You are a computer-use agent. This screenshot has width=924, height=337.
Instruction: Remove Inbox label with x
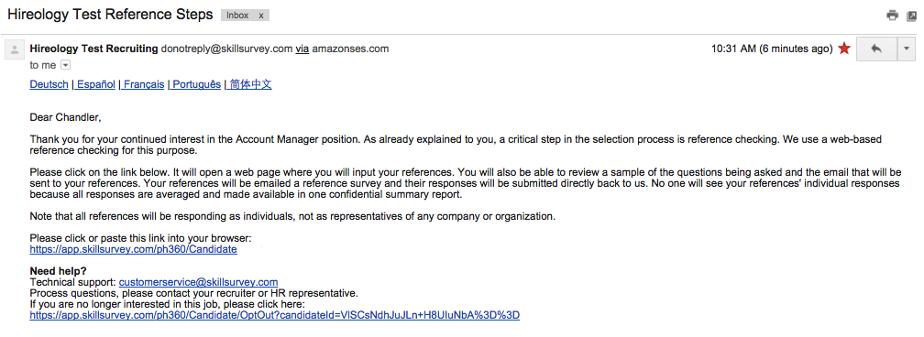(261, 16)
